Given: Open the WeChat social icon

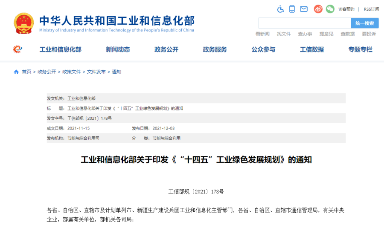Looking at the screenshot, I should [330, 9].
